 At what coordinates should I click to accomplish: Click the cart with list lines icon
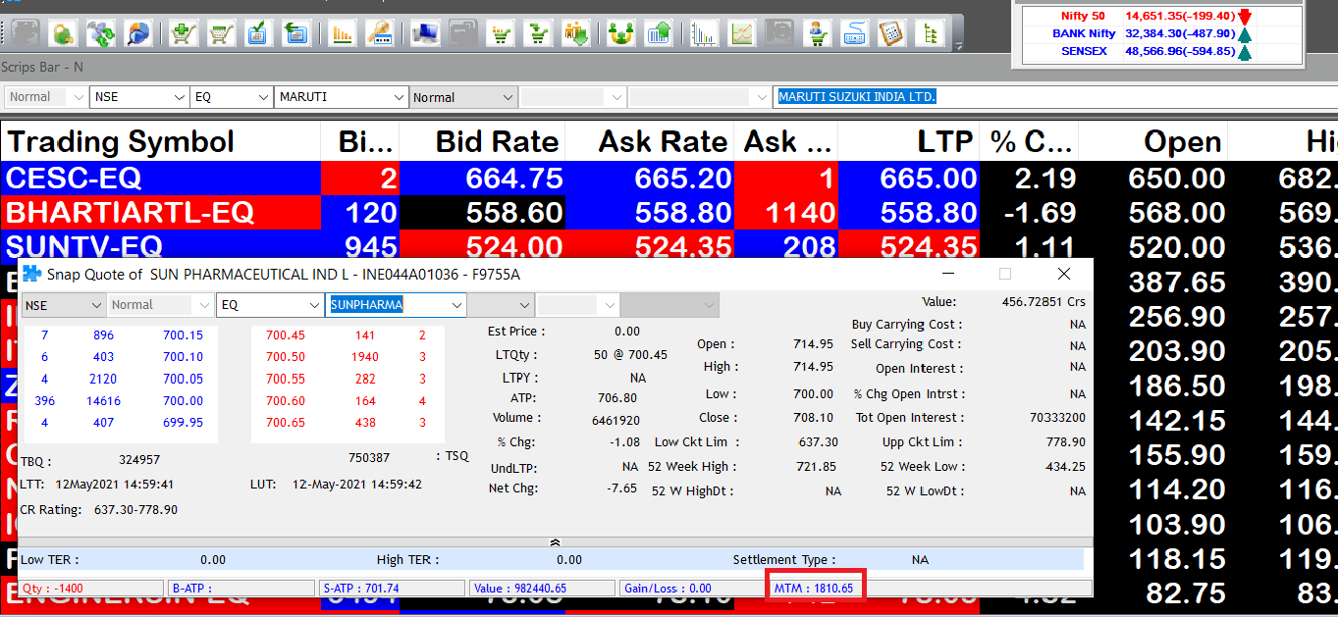click(502, 33)
